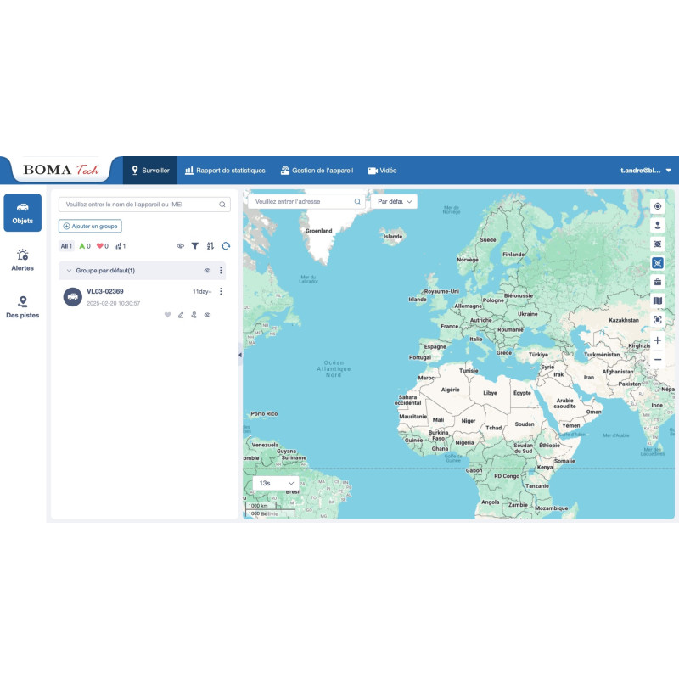Open Alertes in the left sidebar
The width and height of the screenshot is (679, 679).
(23, 260)
